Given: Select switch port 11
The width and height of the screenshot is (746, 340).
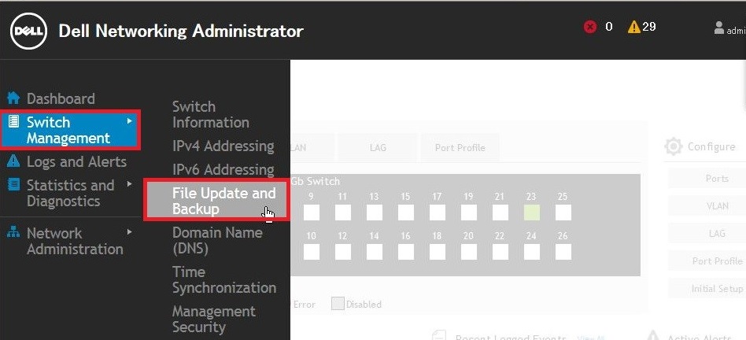Looking at the screenshot, I should click(343, 213).
